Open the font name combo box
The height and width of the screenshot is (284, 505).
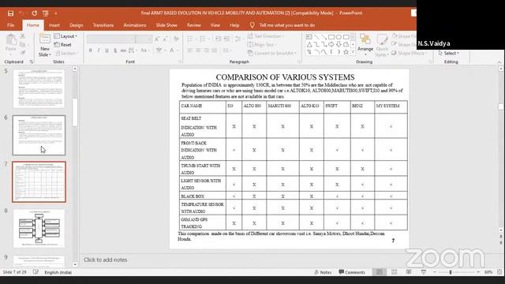pos(110,39)
